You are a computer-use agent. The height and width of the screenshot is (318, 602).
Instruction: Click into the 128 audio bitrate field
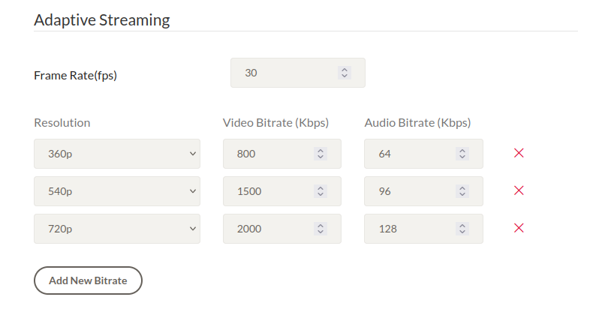pyautogui.click(x=424, y=229)
